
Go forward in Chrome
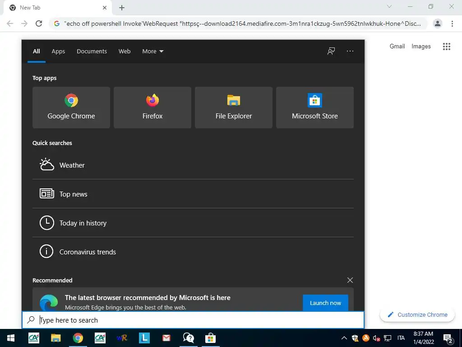tap(24, 23)
